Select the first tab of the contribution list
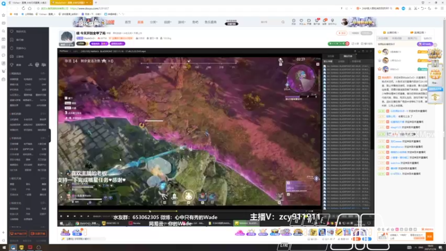 383,38
